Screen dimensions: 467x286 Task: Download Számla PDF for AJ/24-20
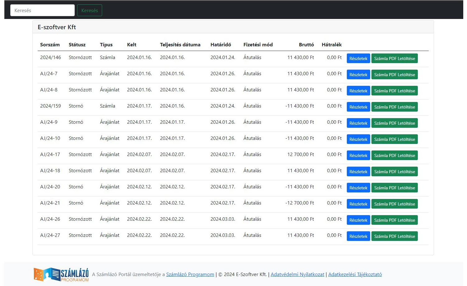pos(394,188)
